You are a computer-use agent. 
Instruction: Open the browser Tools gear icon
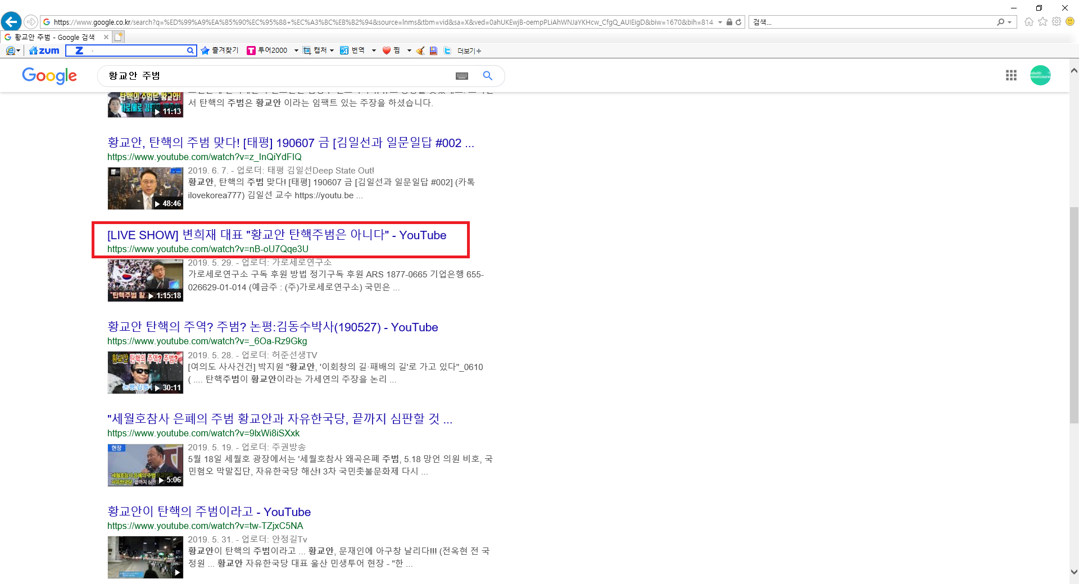[1057, 22]
